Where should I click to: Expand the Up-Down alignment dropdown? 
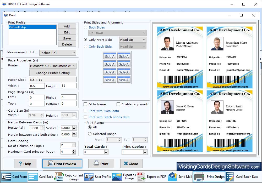coord(117,33)
